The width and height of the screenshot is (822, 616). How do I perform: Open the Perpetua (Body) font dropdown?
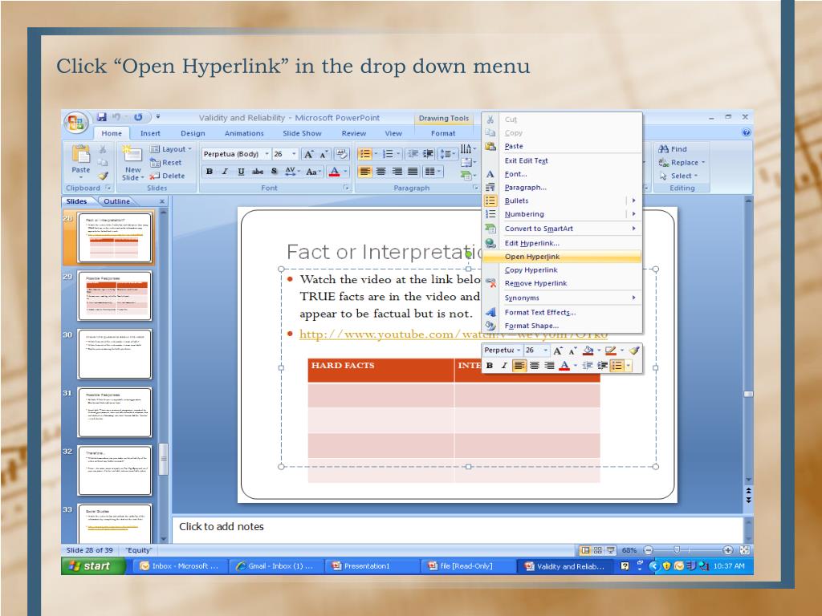267,154
